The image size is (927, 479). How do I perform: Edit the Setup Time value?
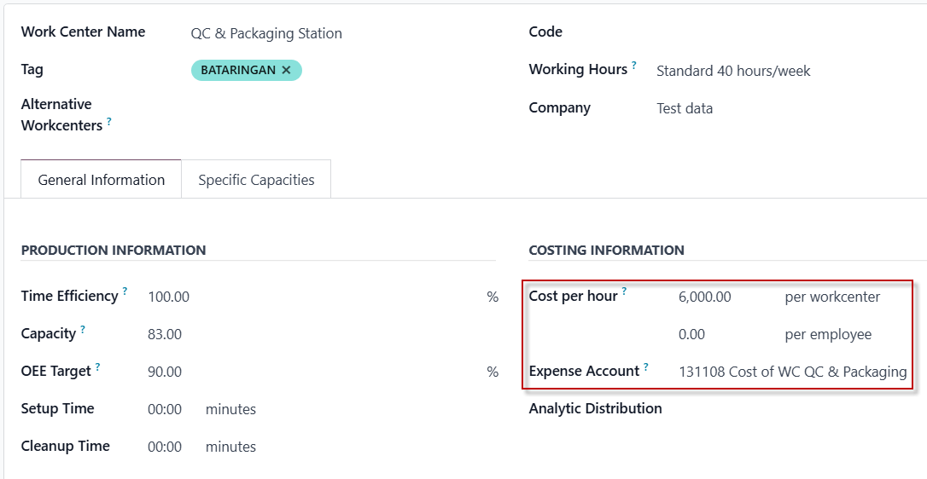(165, 409)
